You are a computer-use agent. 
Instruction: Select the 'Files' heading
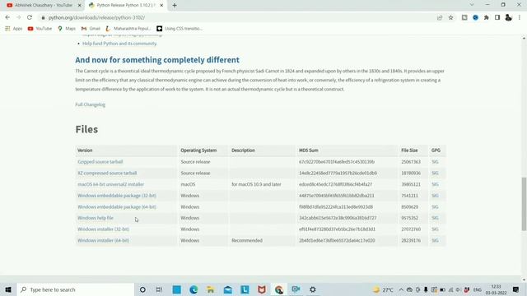click(x=86, y=129)
